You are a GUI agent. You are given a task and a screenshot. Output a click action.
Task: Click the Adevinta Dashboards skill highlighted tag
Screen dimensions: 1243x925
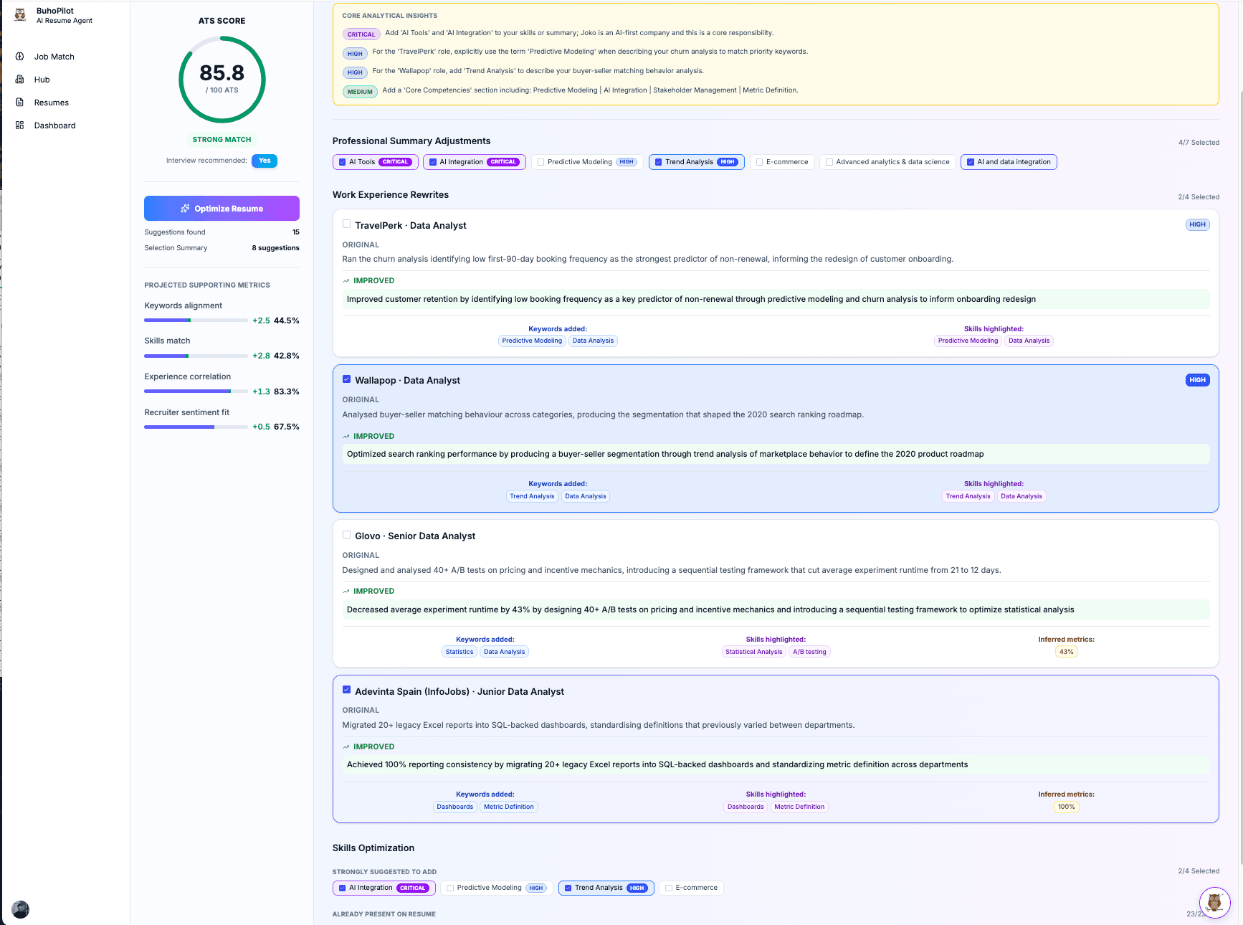tap(746, 807)
